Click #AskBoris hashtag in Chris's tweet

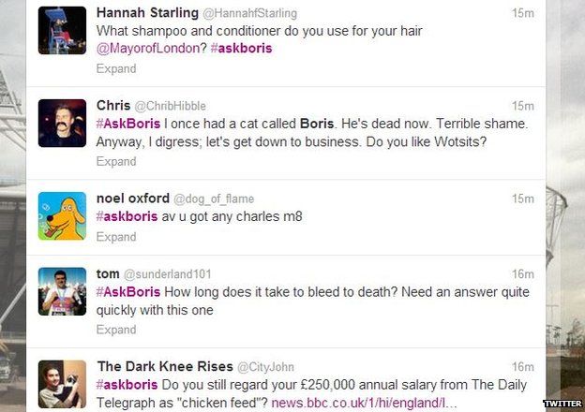[x=127, y=124]
